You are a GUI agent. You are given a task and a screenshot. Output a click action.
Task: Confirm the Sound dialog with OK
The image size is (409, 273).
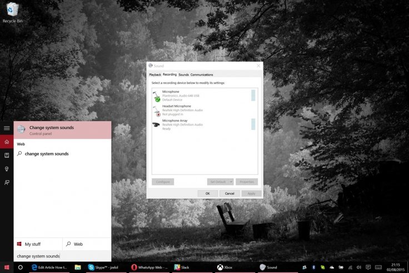(208, 193)
